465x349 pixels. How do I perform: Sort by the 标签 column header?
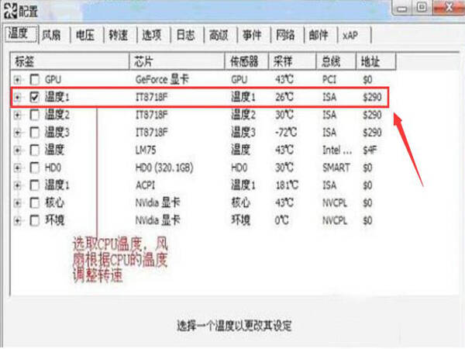click(70, 61)
